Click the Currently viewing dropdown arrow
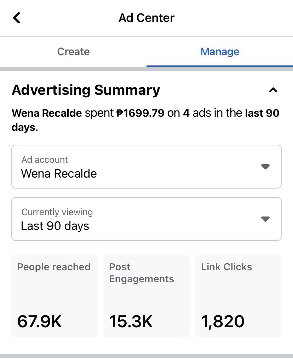This screenshot has width=293, height=358. pyautogui.click(x=265, y=219)
